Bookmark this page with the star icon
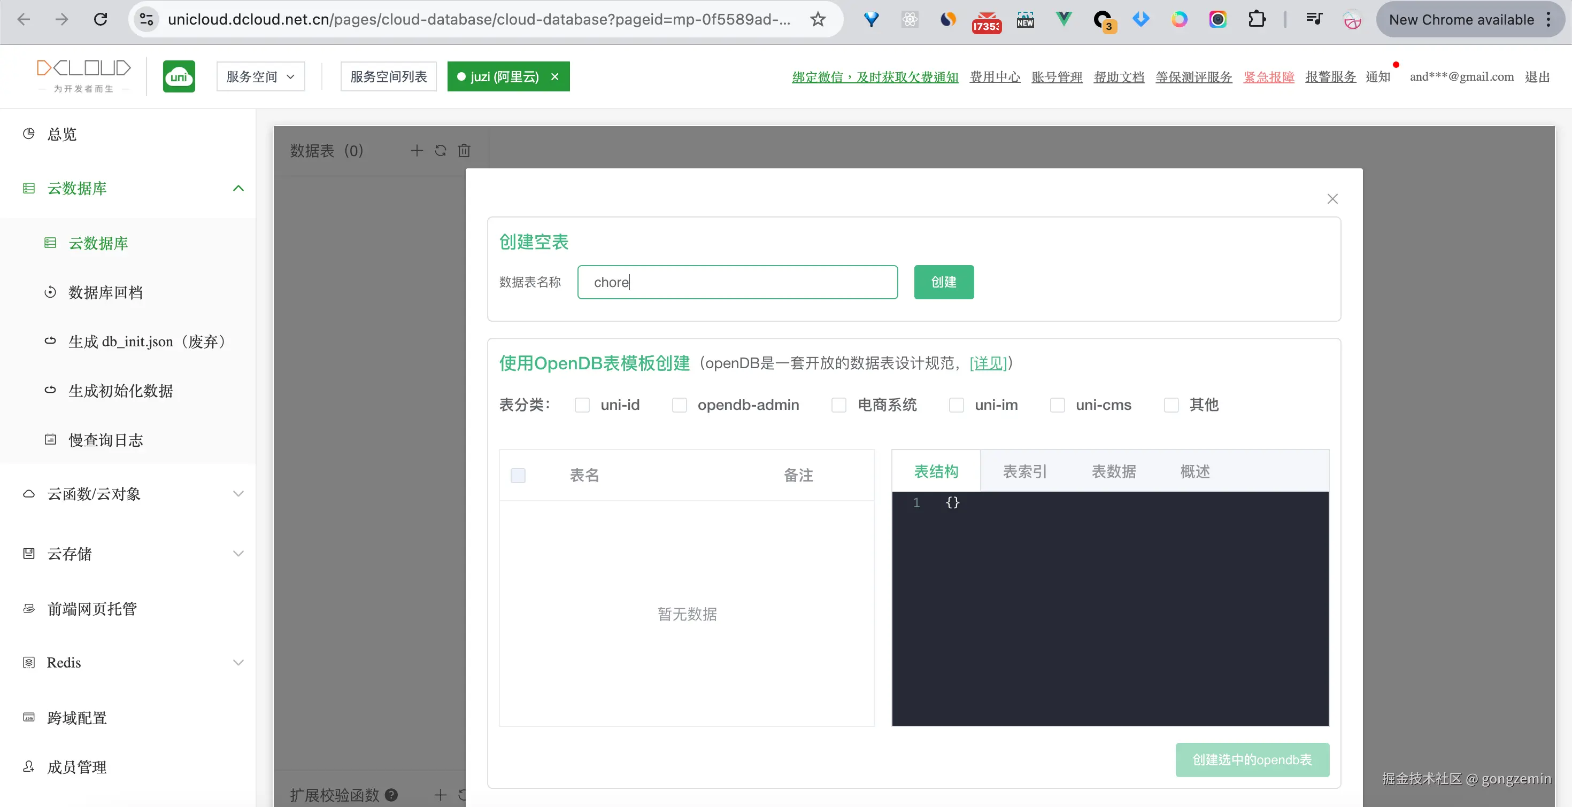 coord(818,20)
